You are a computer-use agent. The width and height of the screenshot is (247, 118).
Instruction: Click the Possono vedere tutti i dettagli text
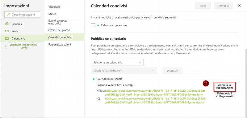click(x=115, y=85)
